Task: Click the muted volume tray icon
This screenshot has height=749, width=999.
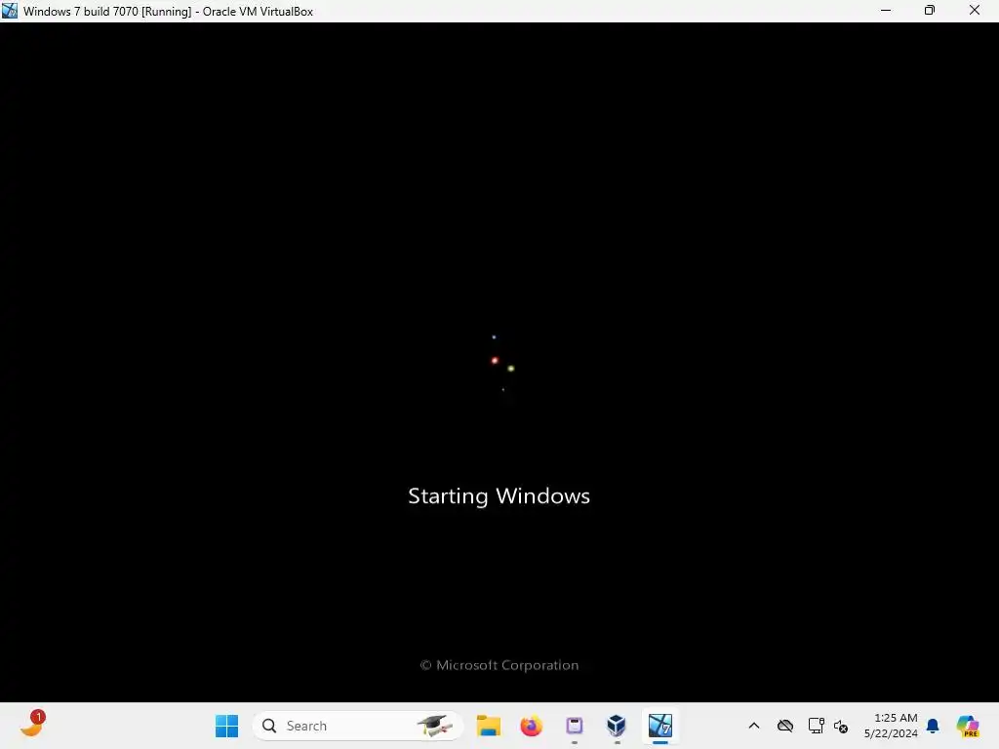Action: pos(841,726)
